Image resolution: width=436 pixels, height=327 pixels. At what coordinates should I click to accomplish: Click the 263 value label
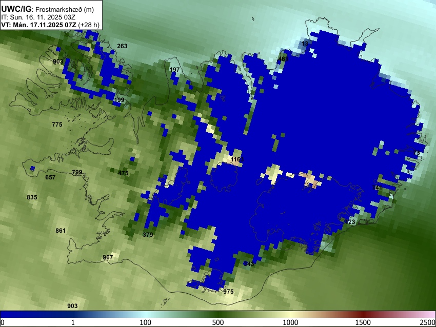pyautogui.click(x=122, y=46)
